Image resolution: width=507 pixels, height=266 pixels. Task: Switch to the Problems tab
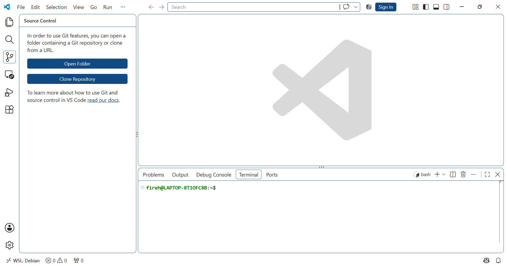tap(153, 175)
